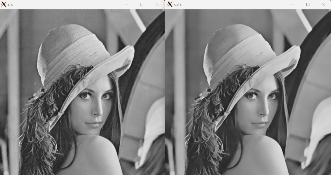Click the X11 icon in src window
Screen dimensions: 331x175
coord(4,4)
